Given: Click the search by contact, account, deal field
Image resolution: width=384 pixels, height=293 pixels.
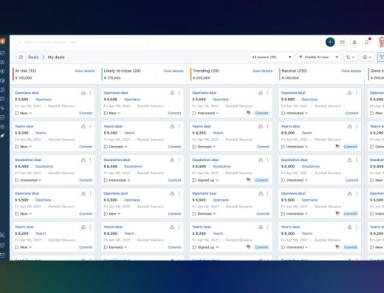Looking at the screenshot, I should pyautogui.click(x=82, y=42).
